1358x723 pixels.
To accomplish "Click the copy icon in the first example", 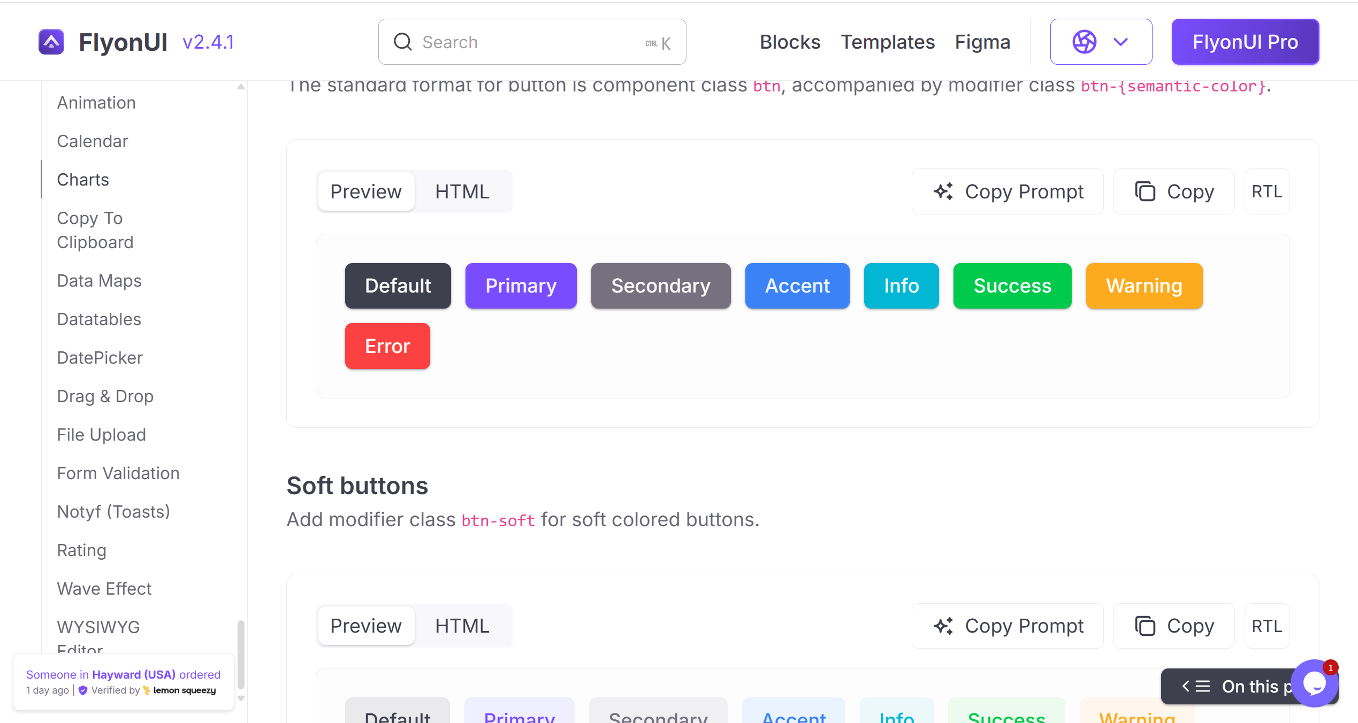I will 1145,191.
